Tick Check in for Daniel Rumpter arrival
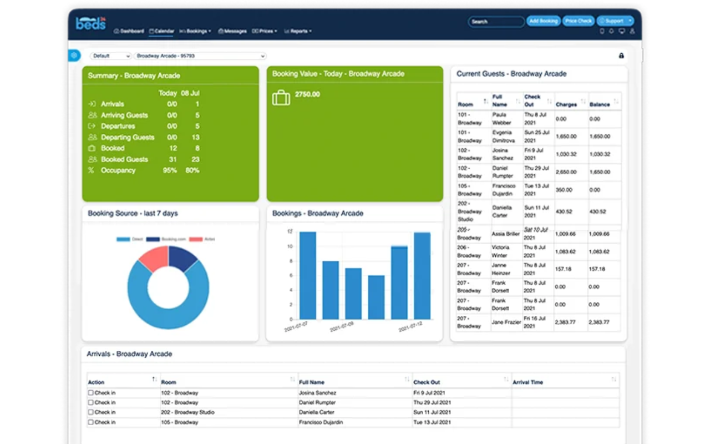The image size is (710, 444). pyautogui.click(x=91, y=403)
